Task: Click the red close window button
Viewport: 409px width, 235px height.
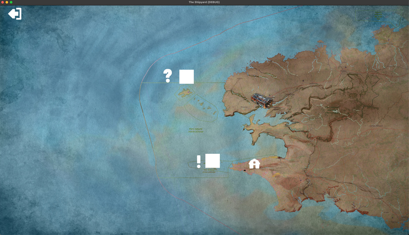Action: click(3, 2)
